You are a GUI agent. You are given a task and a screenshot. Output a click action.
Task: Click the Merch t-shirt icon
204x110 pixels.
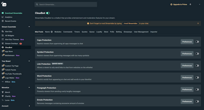(x=3, y=92)
